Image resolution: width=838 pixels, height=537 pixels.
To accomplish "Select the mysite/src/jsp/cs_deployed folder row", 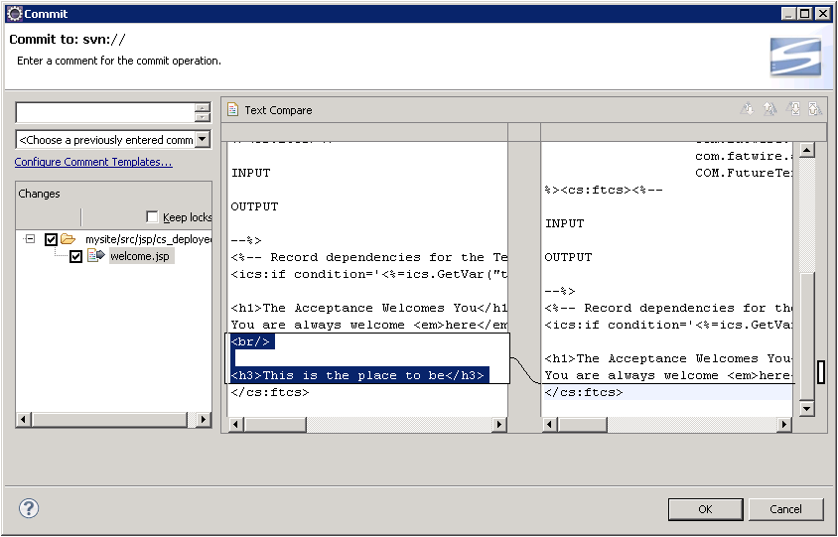I will [x=149, y=239].
